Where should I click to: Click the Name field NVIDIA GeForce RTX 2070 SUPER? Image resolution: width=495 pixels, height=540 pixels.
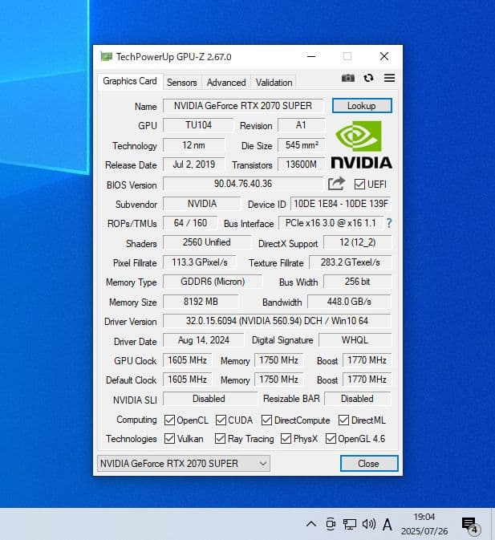243,106
